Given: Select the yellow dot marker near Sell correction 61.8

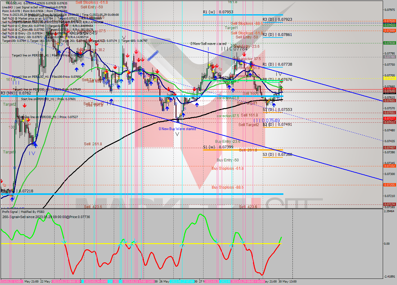Looking at the screenshot, I should tap(252, 69).
